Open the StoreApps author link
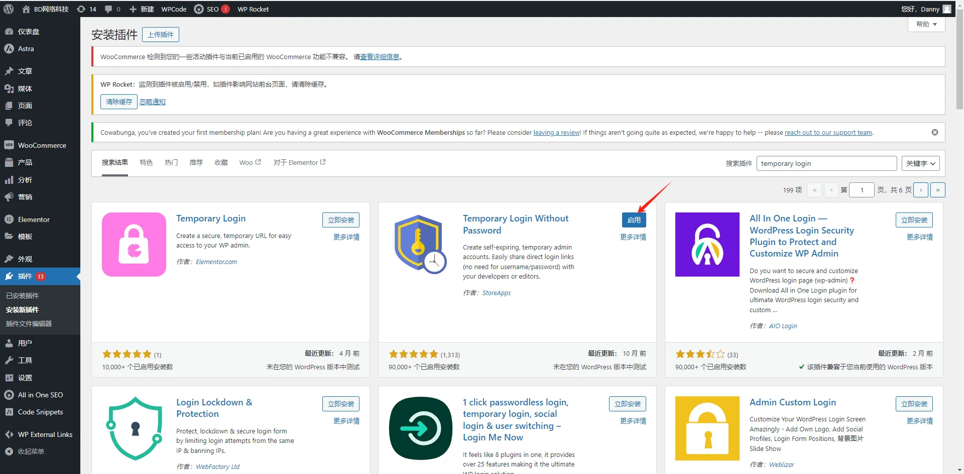 tap(497, 293)
